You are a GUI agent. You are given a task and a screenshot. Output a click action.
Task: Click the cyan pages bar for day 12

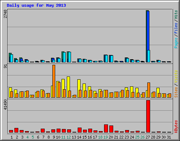[70, 57]
